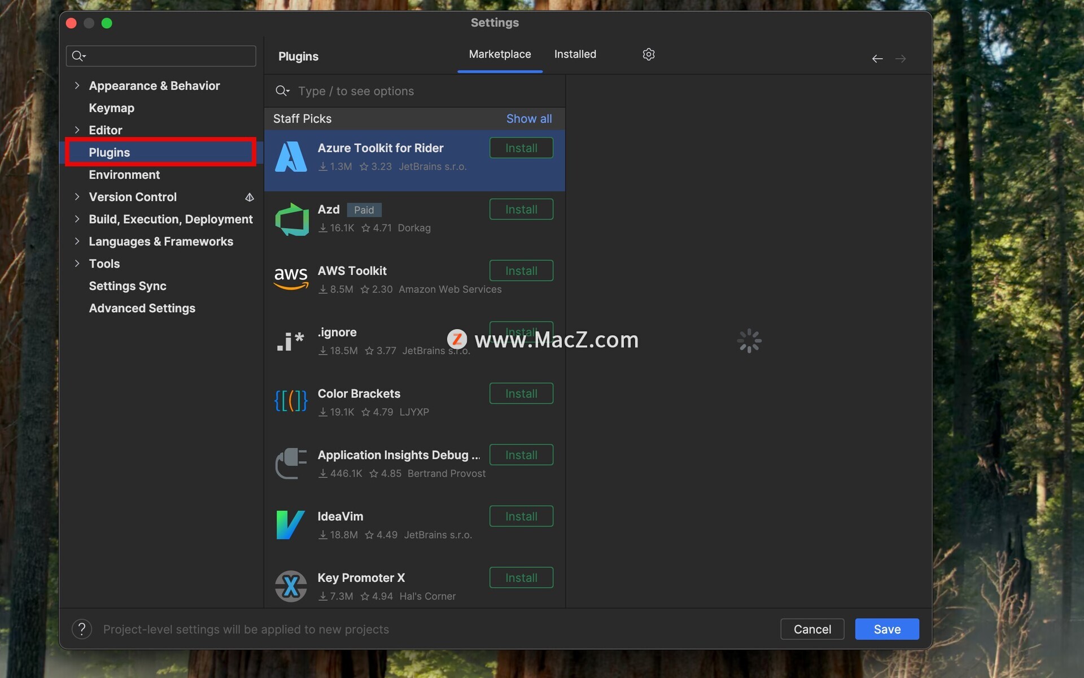Click the Hal's Corner vendor text
The width and height of the screenshot is (1084, 678).
(x=427, y=596)
